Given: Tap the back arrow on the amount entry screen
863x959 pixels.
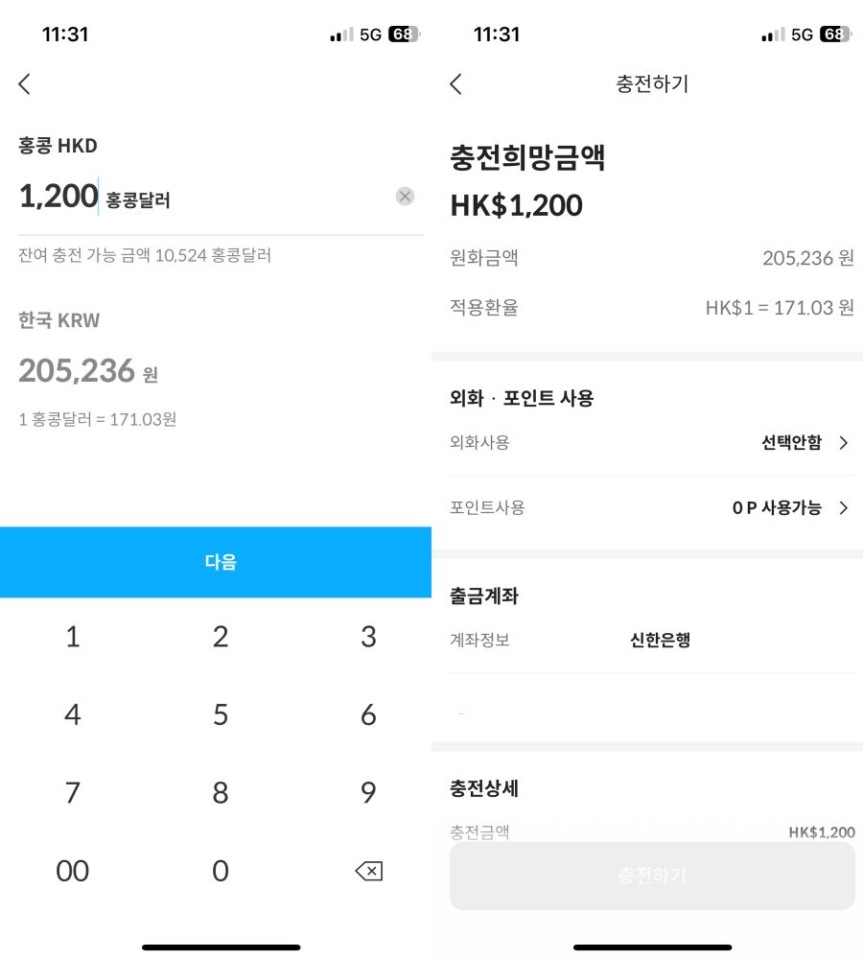Looking at the screenshot, I should pos(24,84).
